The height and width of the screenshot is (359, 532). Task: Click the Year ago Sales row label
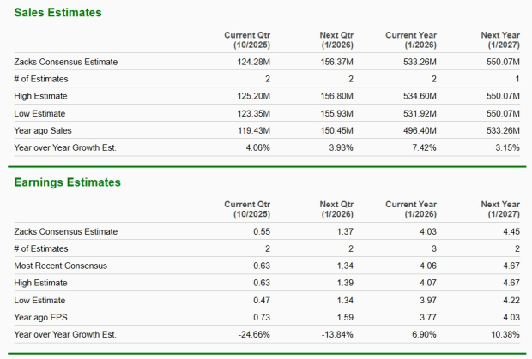(45, 129)
